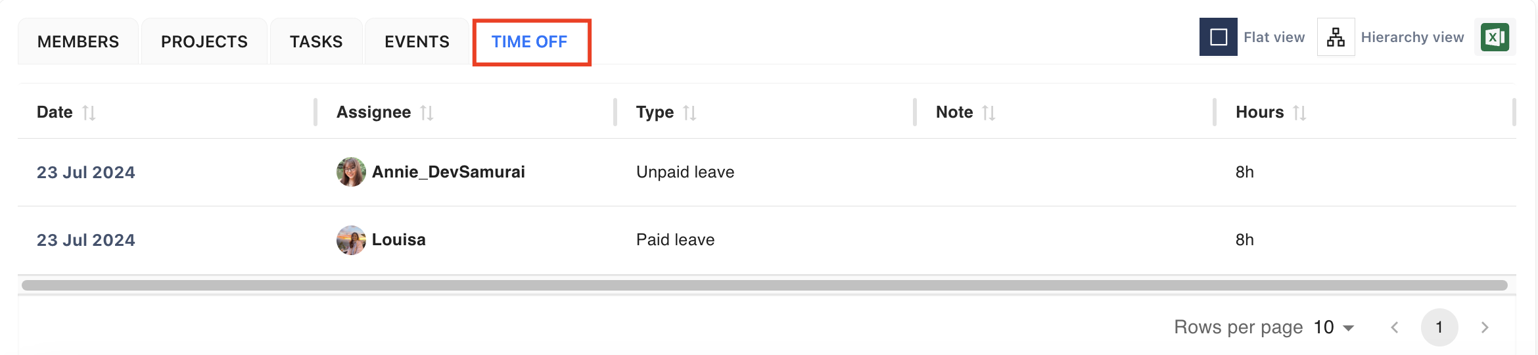Screen dimensions: 1538x355
Task: Sort by Hours column
Action: [x=1299, y=113]
